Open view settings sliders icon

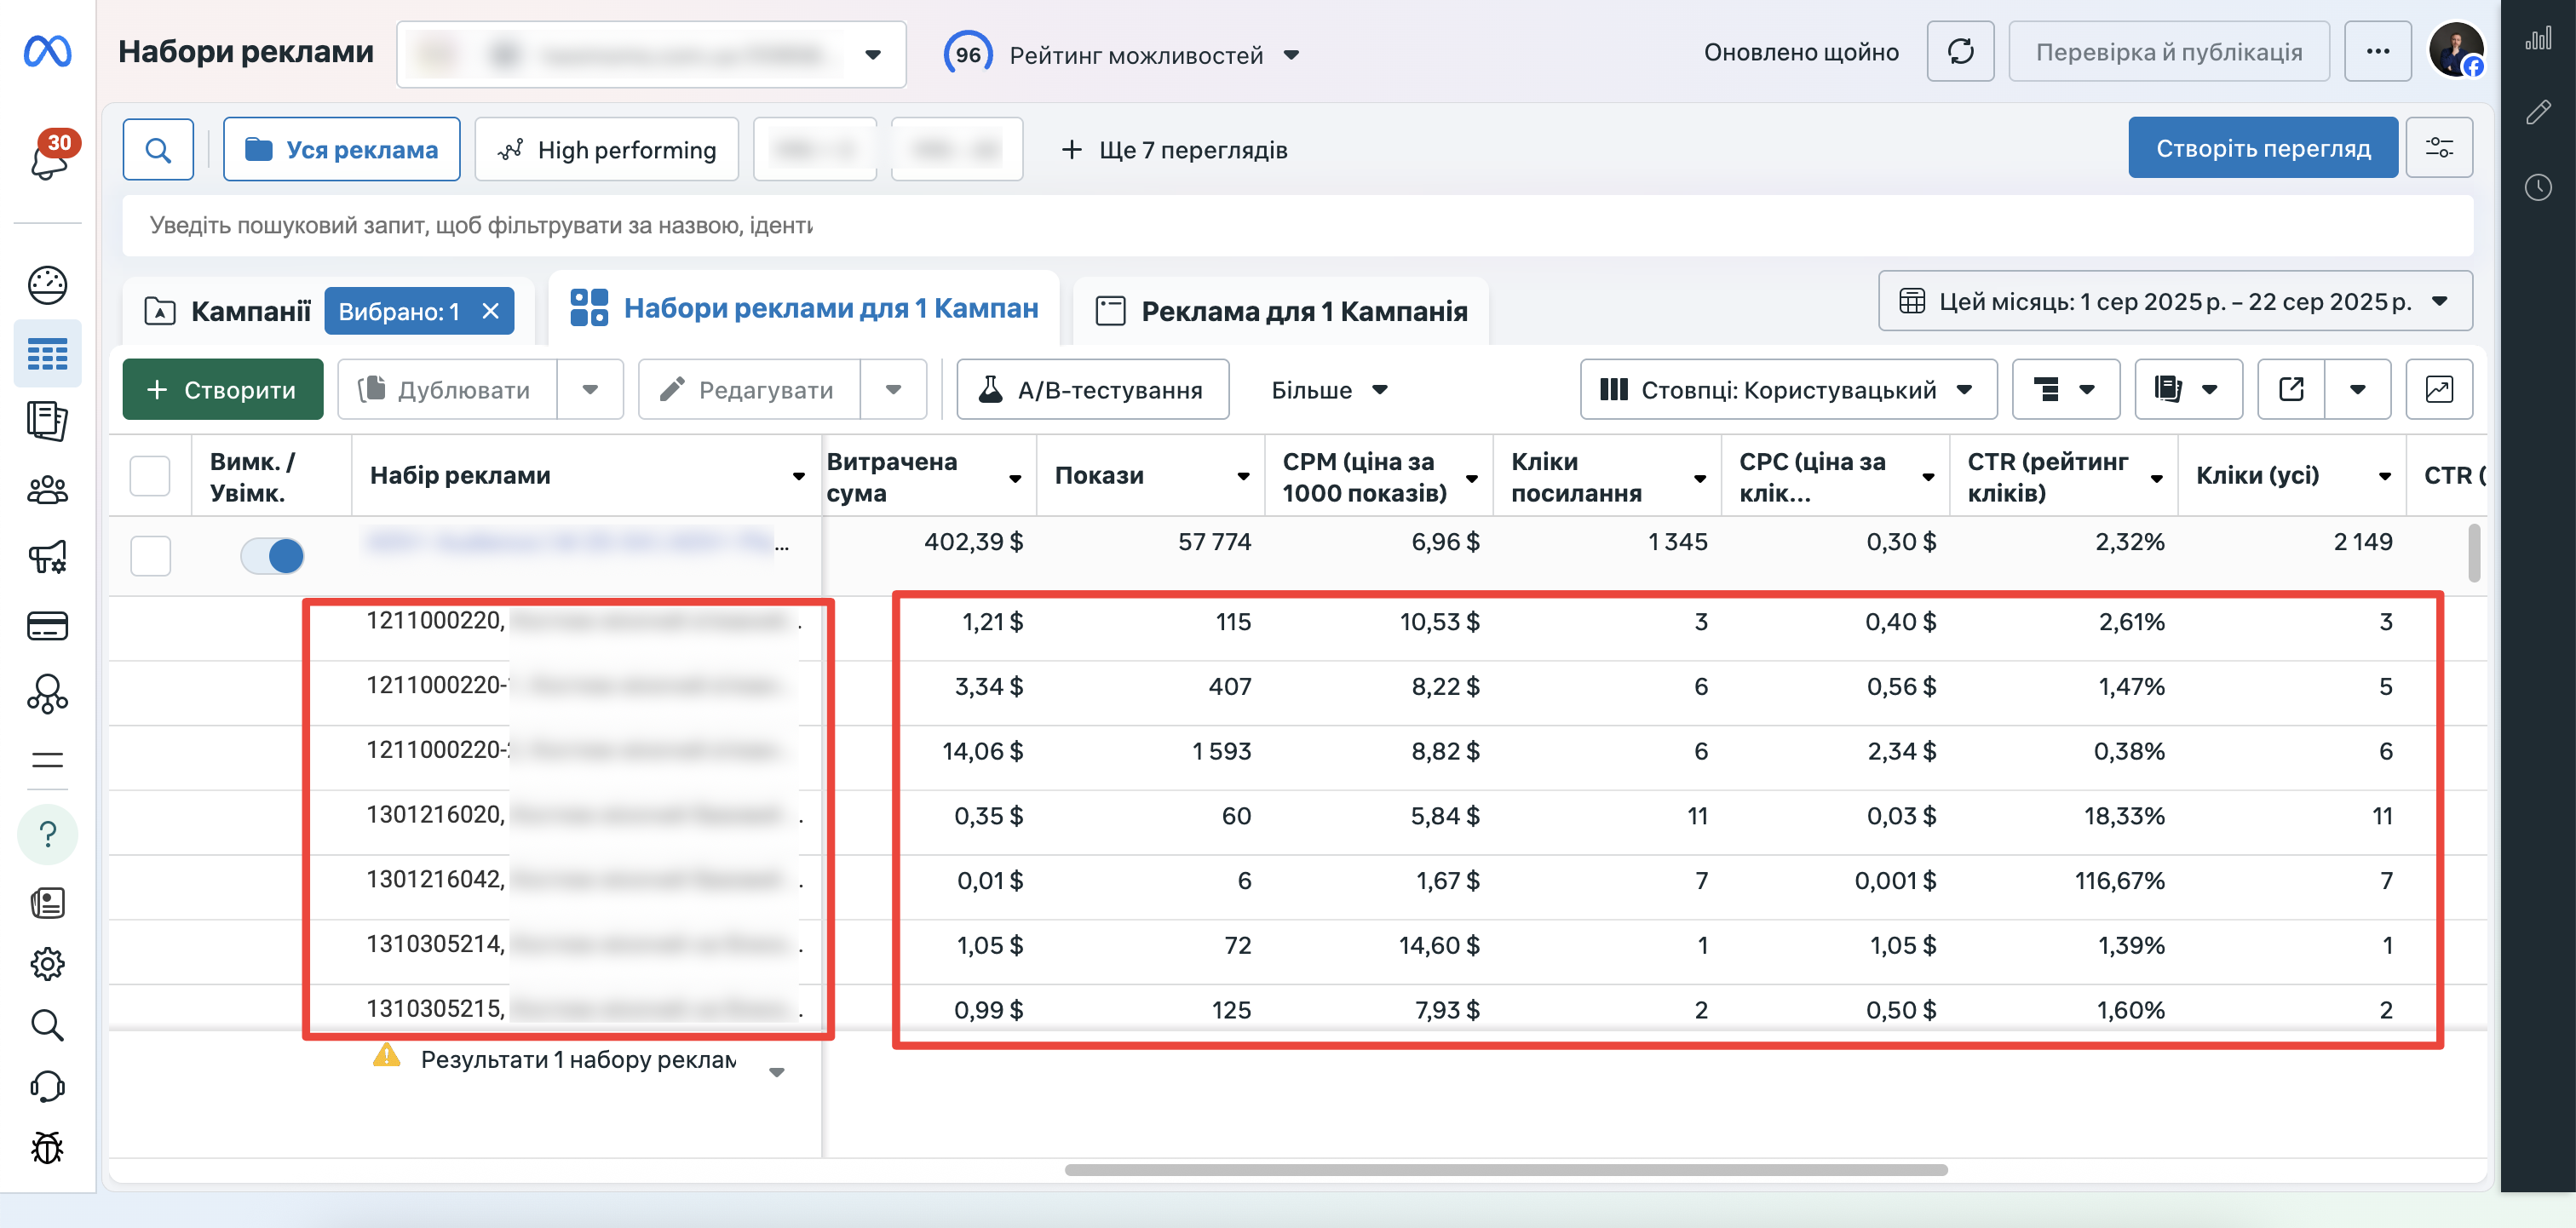click(x=2439, y=148)
